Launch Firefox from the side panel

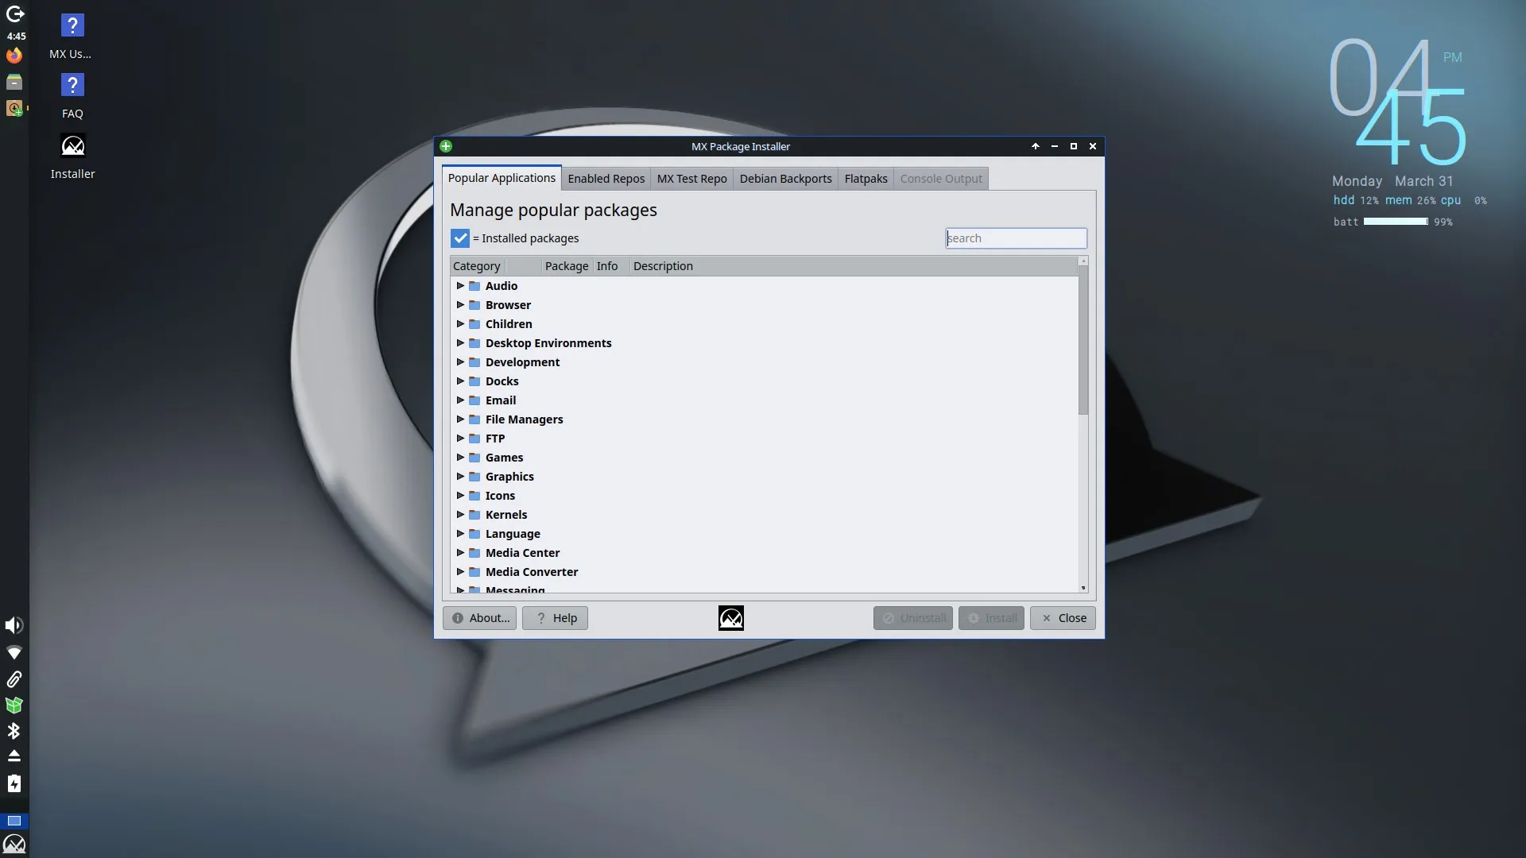(x=14, y=56)
